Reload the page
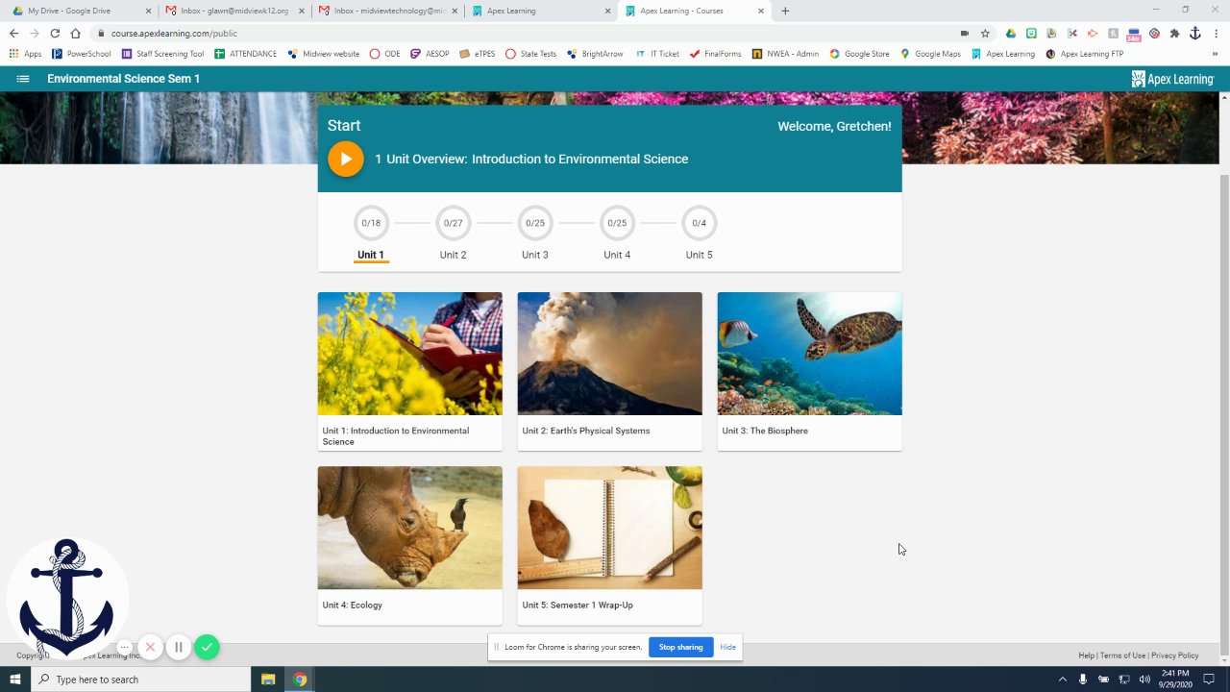Image resolution: width=1230 pixels, height=692 pixels. 55,33
